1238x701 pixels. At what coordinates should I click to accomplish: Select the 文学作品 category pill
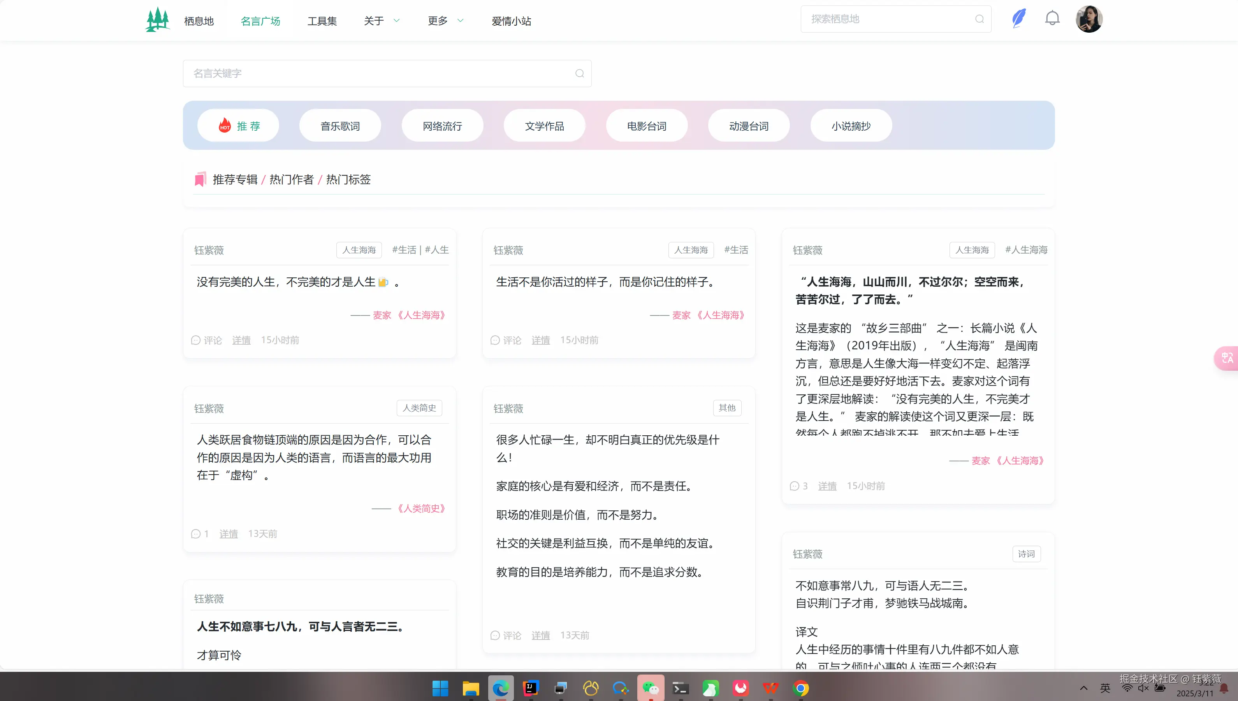click(x=544, y=125)
